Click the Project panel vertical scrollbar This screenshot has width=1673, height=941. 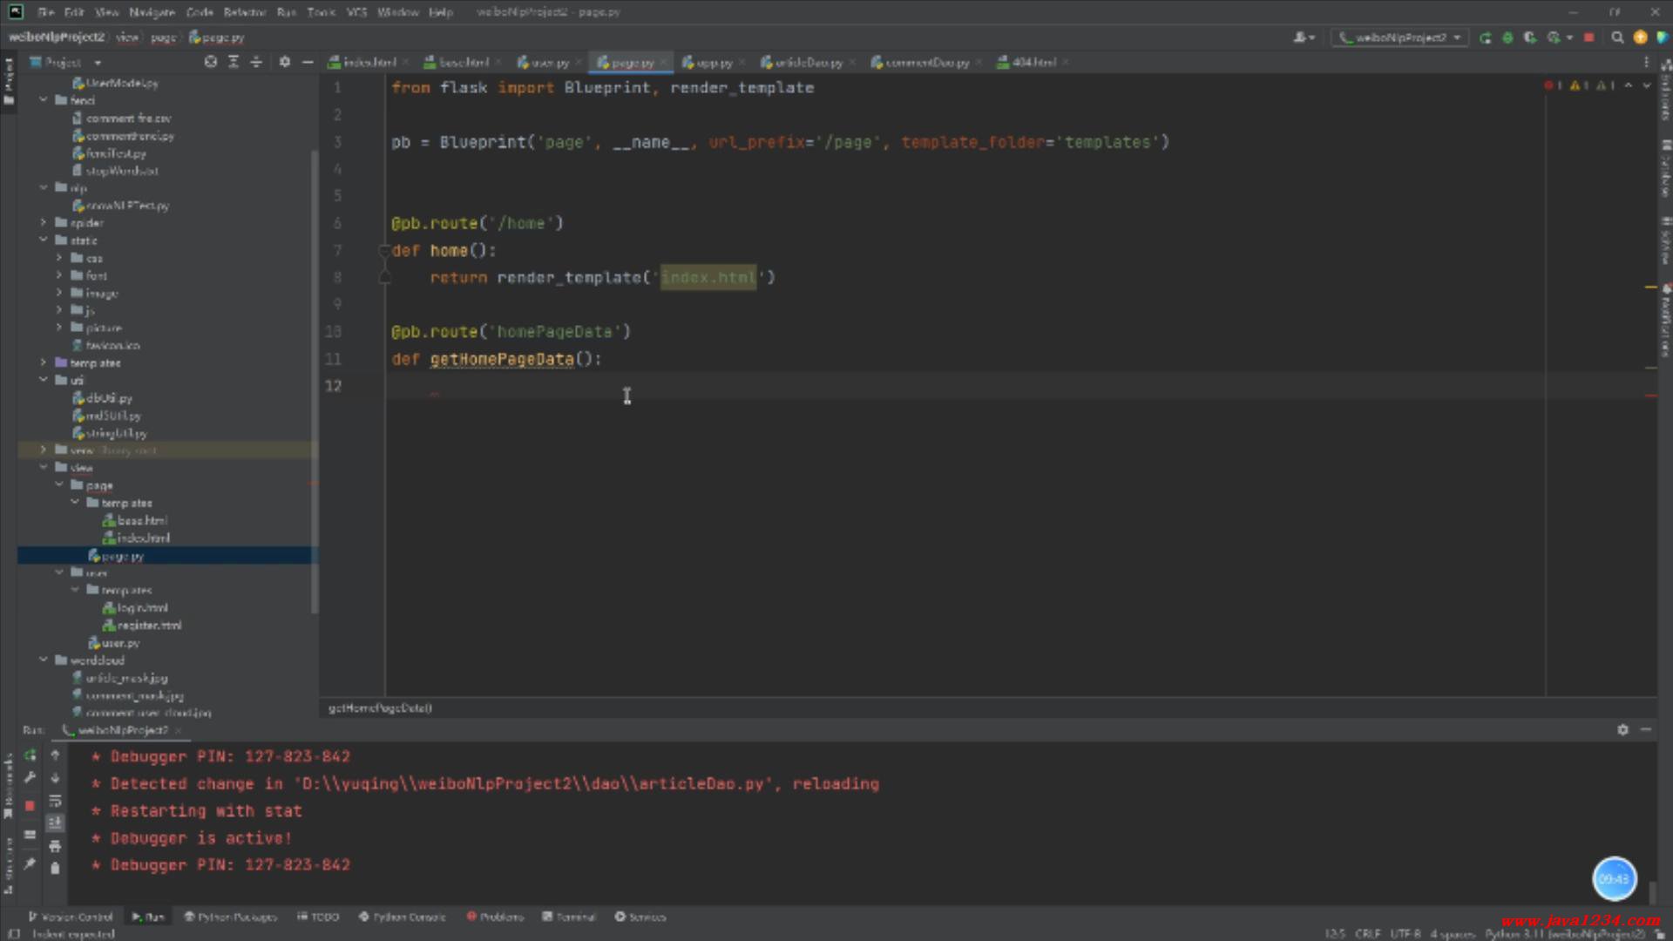[x=315, y=383]
